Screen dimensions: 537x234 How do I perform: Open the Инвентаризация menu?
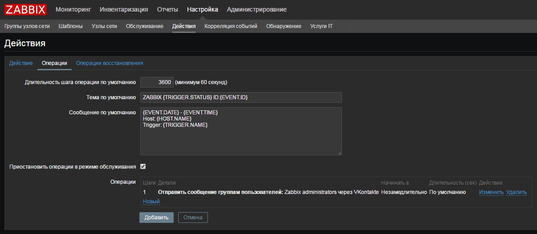click(124, 9)
